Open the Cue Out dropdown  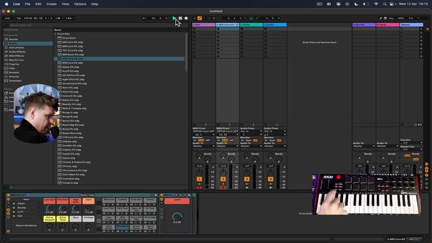pyautogui.click(x=411, y=142)
